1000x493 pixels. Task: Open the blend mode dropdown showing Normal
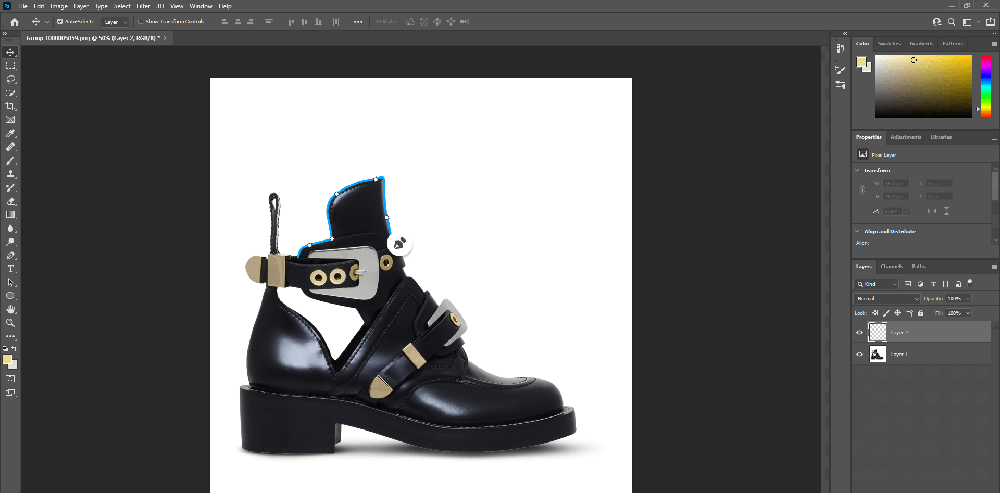886,298
